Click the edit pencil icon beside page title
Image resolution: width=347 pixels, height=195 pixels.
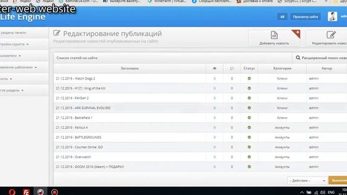(x=56, y=33)
